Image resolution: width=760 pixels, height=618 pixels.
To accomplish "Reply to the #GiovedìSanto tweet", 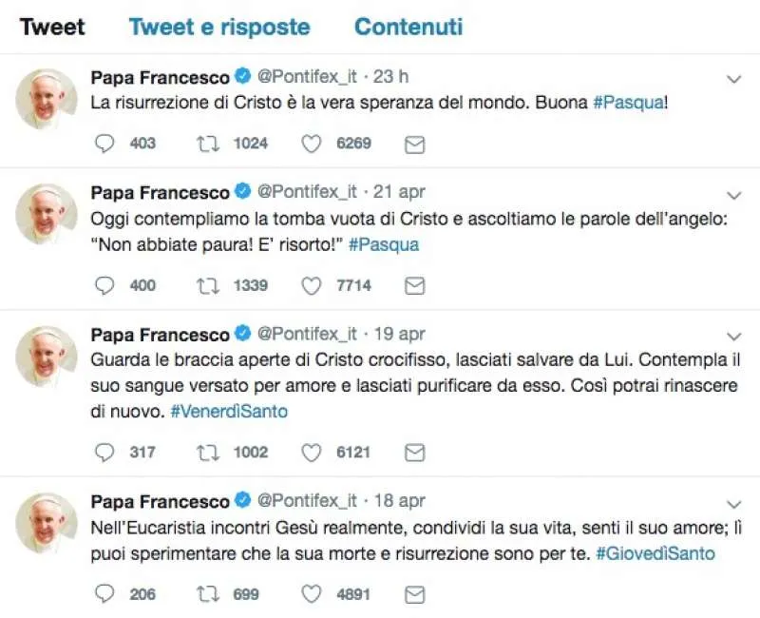I will [x=106, y=594].
